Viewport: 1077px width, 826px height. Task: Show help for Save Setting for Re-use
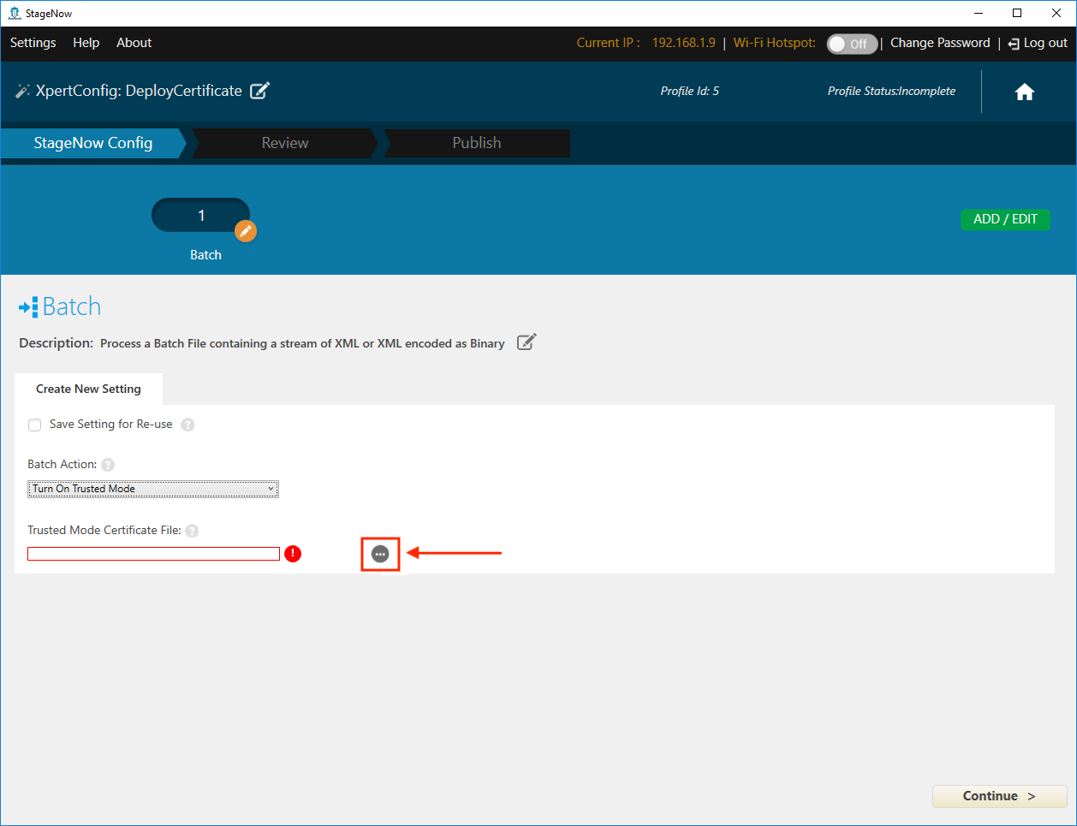(x=187, y=425)
